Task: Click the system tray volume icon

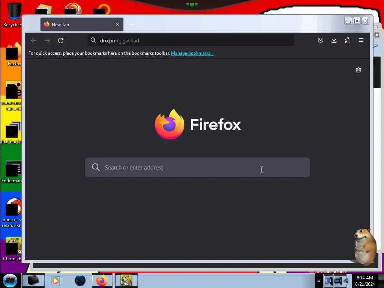Action: (346, 281)
